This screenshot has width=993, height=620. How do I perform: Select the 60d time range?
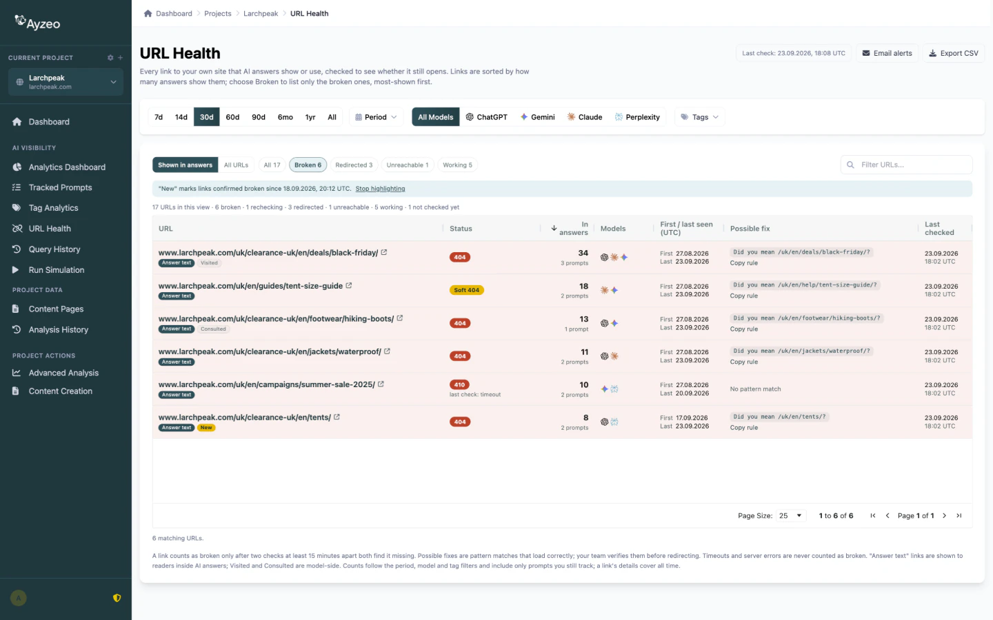pyautogui.click(x=233, y=117)
